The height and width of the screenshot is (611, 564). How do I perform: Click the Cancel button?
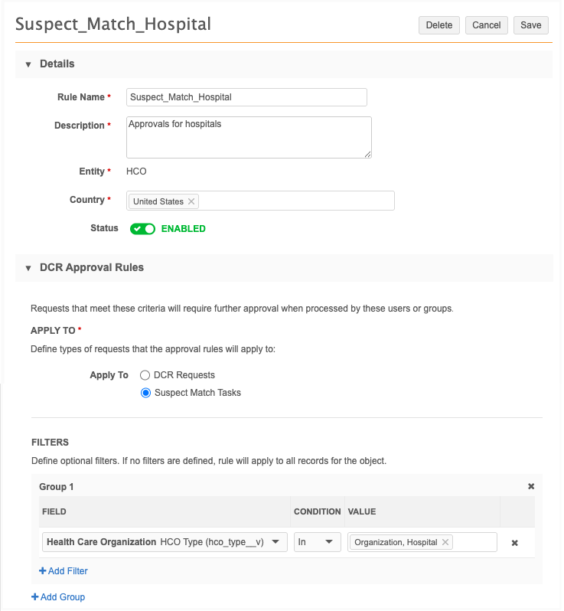pos(486,25)
